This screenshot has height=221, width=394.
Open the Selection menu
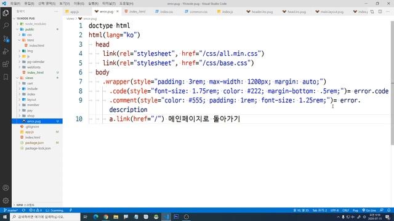pos(47,4)
